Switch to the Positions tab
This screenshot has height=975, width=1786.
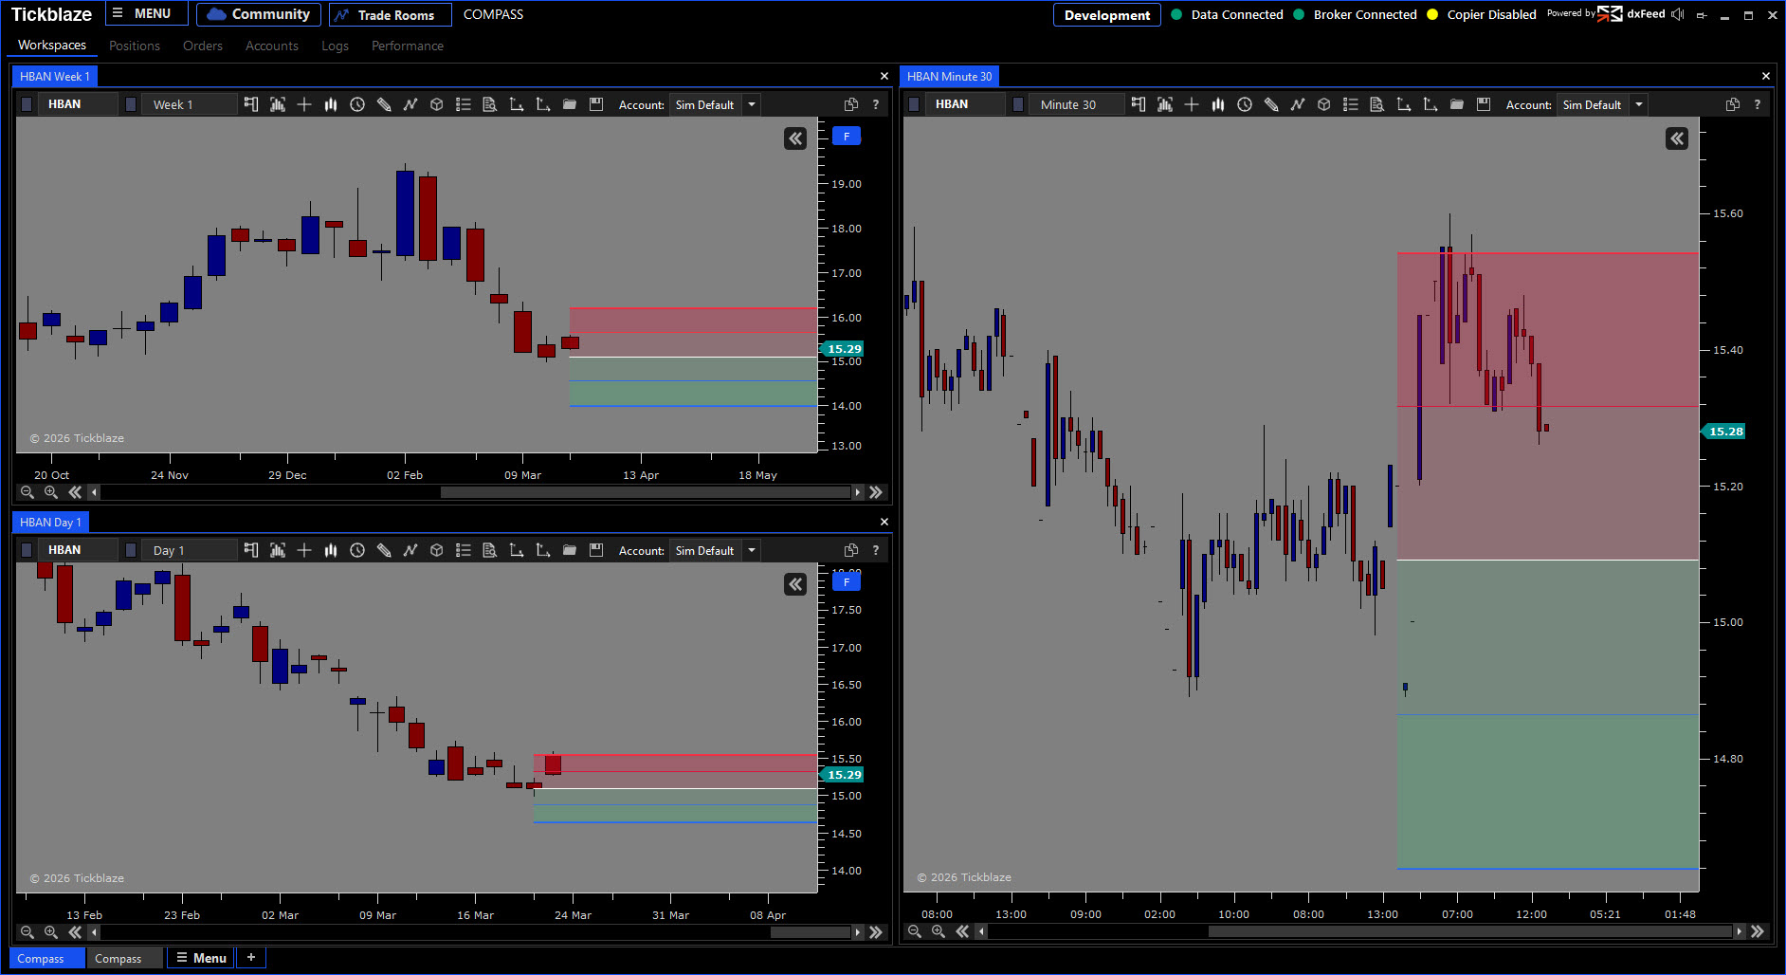pos(135,46)
